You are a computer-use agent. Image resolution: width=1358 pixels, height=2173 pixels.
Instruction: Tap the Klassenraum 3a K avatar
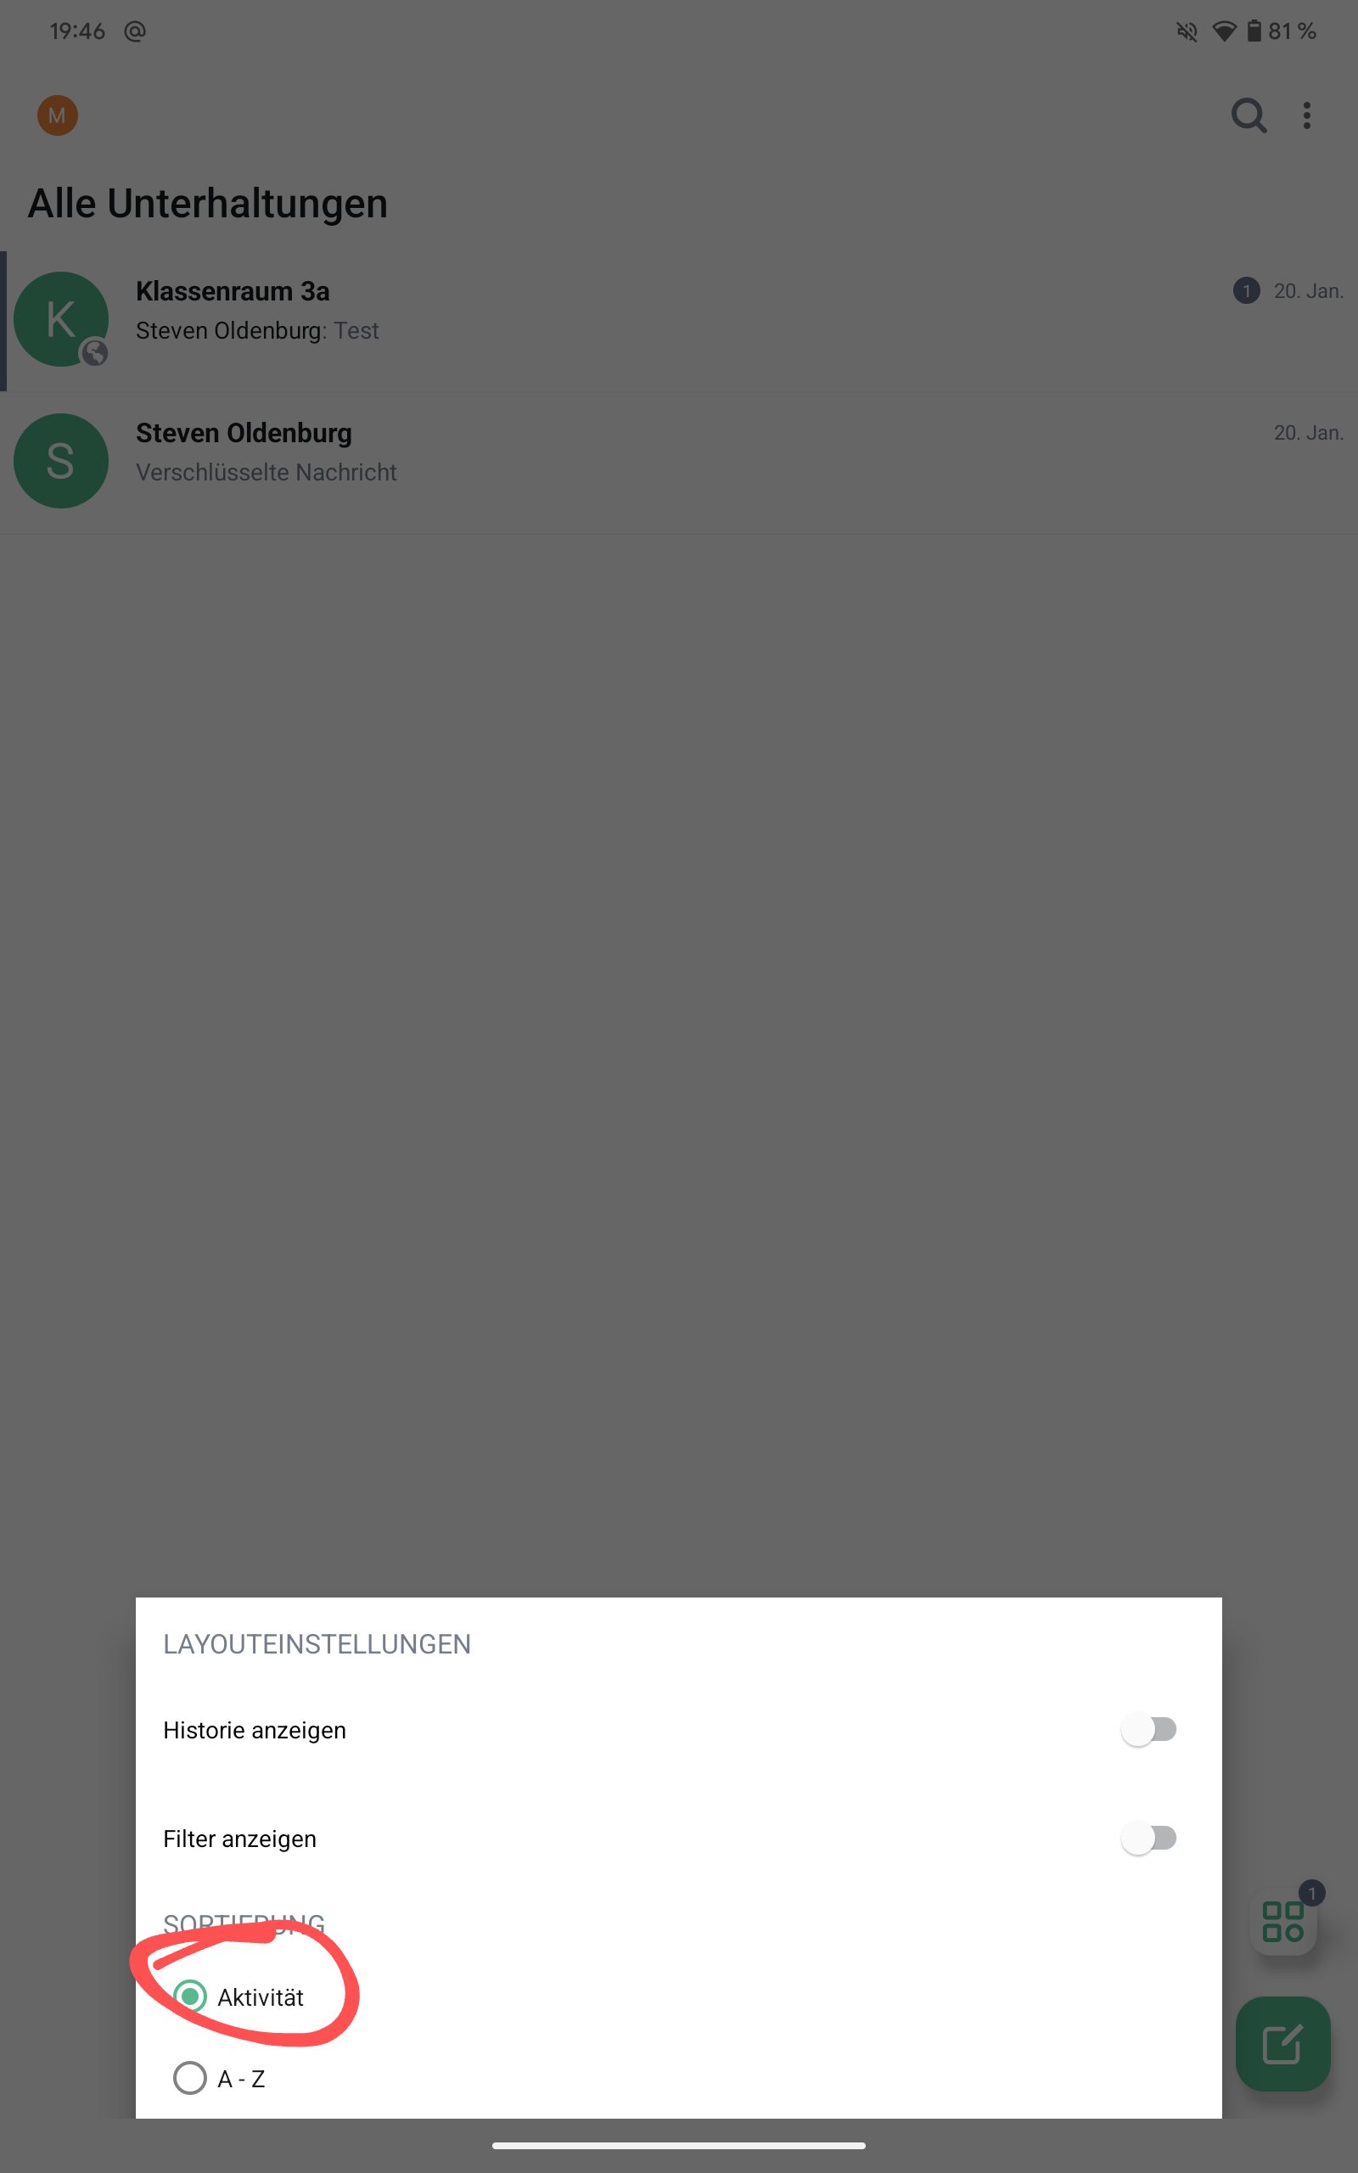(61, 320)
